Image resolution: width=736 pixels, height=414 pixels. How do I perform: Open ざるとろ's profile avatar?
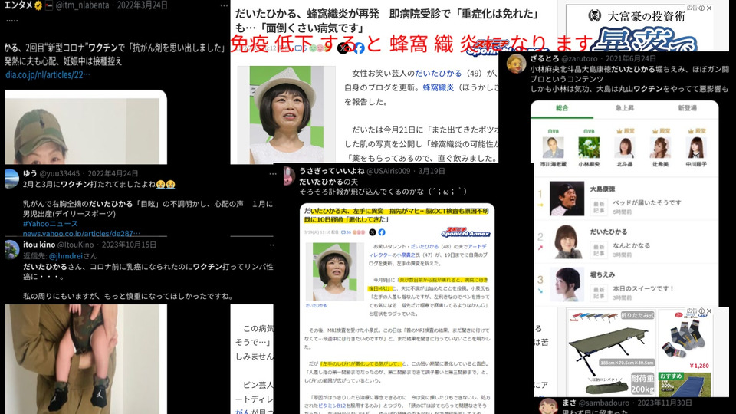click(516, 64)
